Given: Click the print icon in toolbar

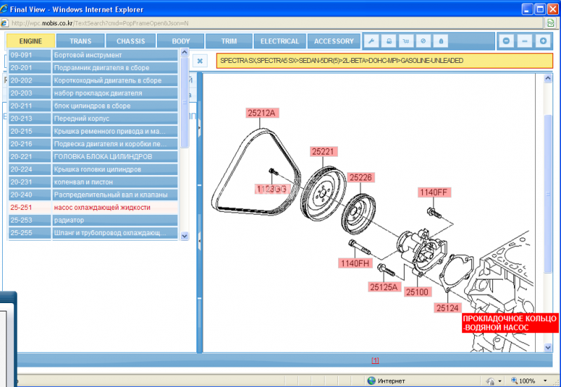Looking at the screenshot, I should pyautogui.click(x=390, y=41).
